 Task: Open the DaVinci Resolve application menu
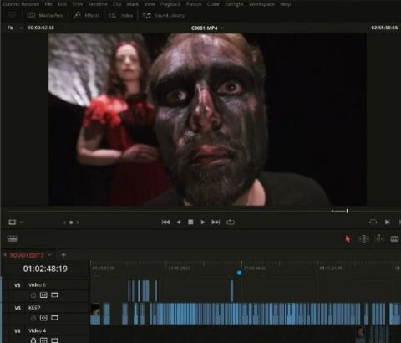pos(21,4)
